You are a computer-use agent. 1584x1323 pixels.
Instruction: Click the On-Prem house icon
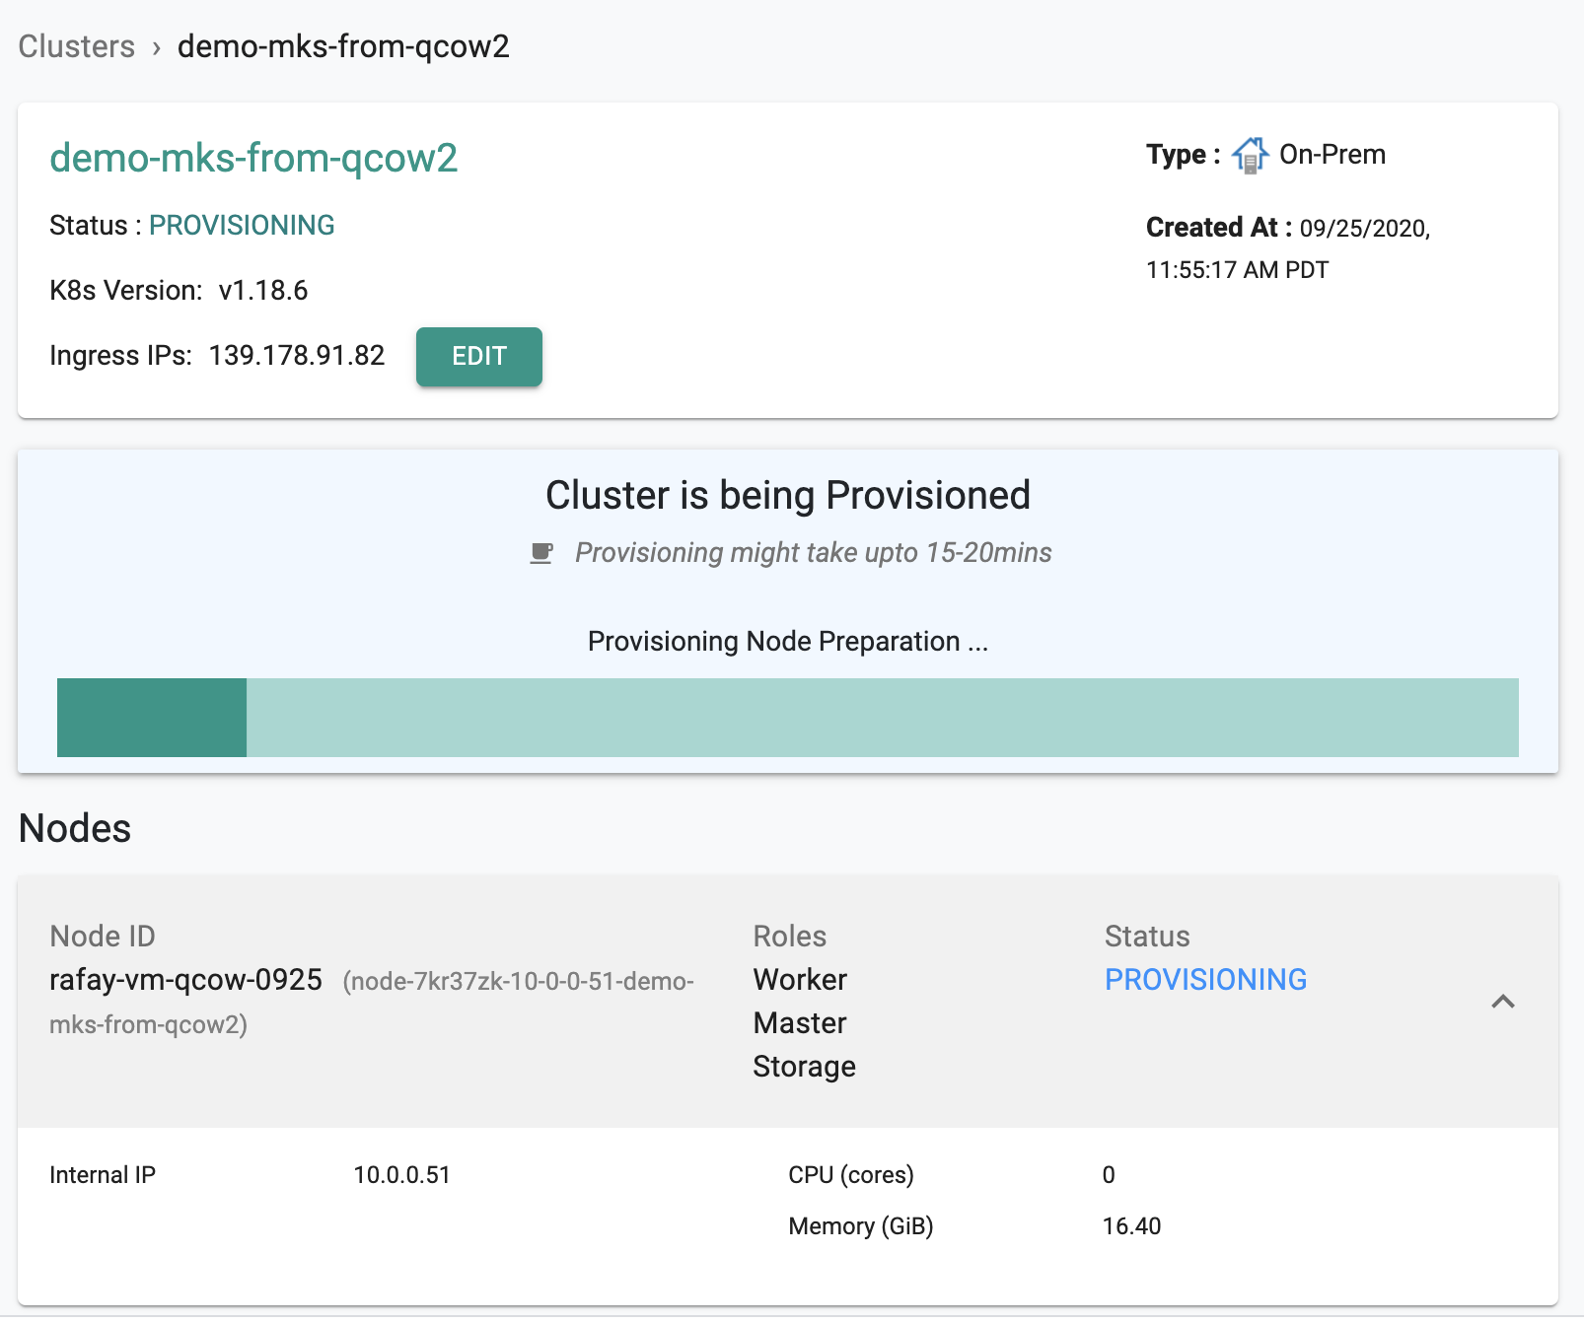click(1250, 155)
